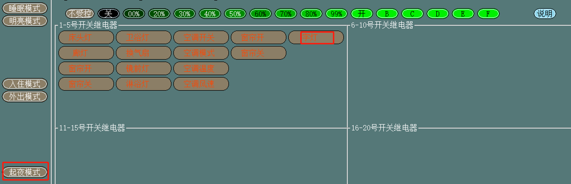Select the black 关 state pill
The height and width of the screenshot is (184, 571).
click(108, 14)
